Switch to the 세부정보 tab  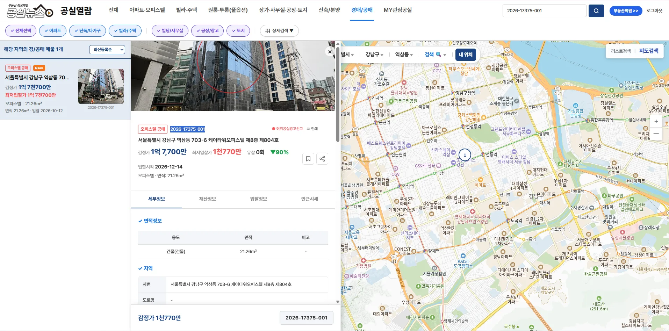tap(157, 199)
